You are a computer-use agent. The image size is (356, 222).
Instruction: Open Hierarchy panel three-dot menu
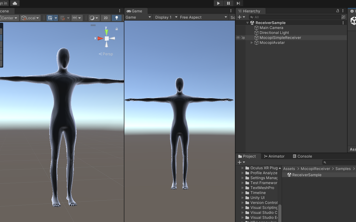click(x=343, y=11)
